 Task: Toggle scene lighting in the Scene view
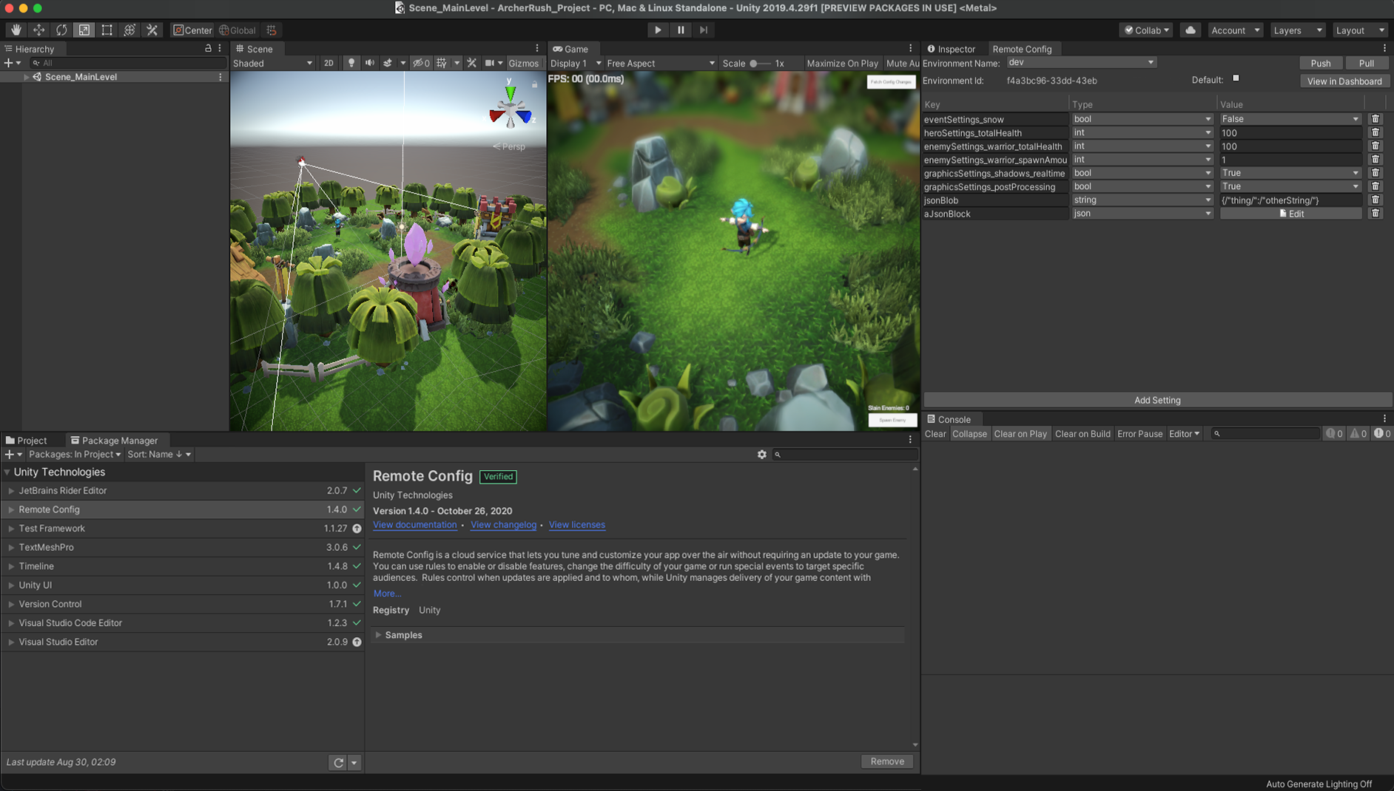[350, 63]
